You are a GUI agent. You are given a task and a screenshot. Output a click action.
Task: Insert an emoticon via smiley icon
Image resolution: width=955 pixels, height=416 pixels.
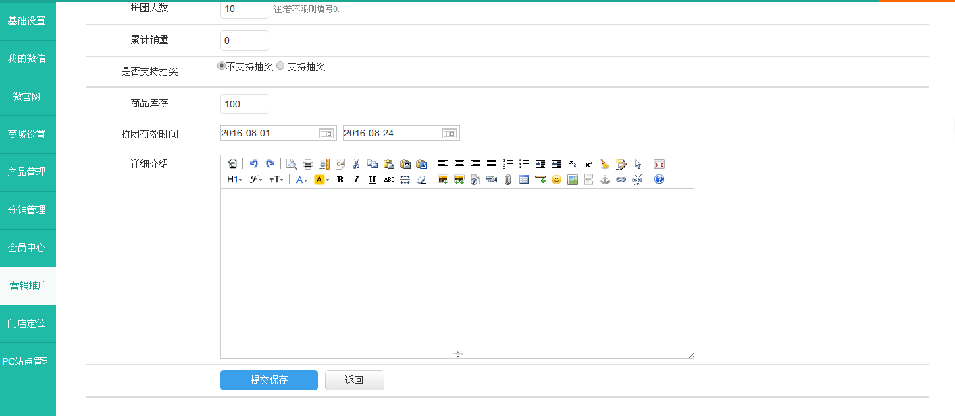pos(557,180)
